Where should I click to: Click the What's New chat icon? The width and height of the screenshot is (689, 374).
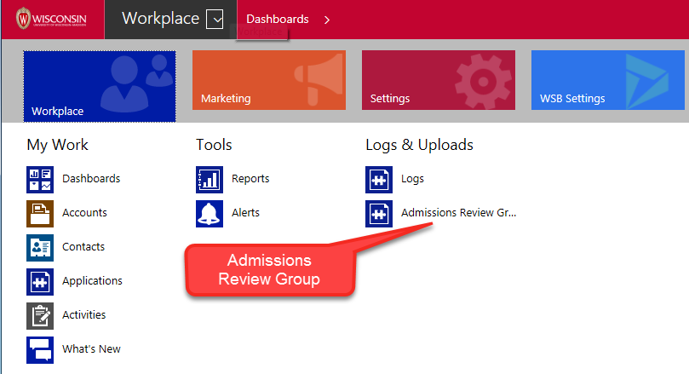(40, 349)
